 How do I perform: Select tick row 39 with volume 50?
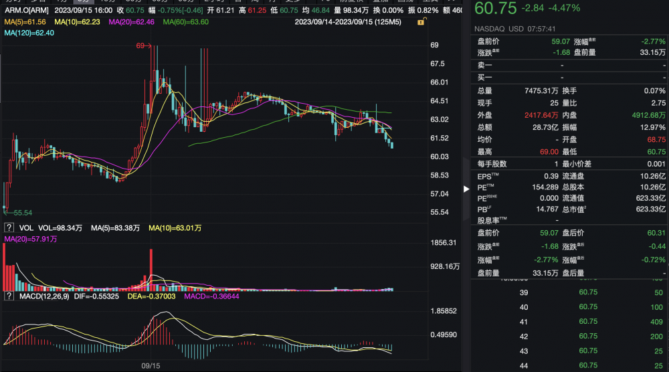click(x=568, y=292)
